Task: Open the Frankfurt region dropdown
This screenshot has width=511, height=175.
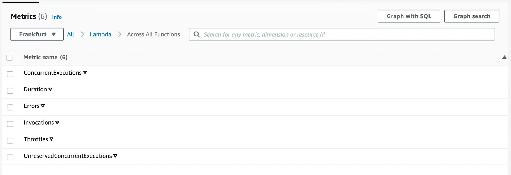Action: click(x=37, y=34)
